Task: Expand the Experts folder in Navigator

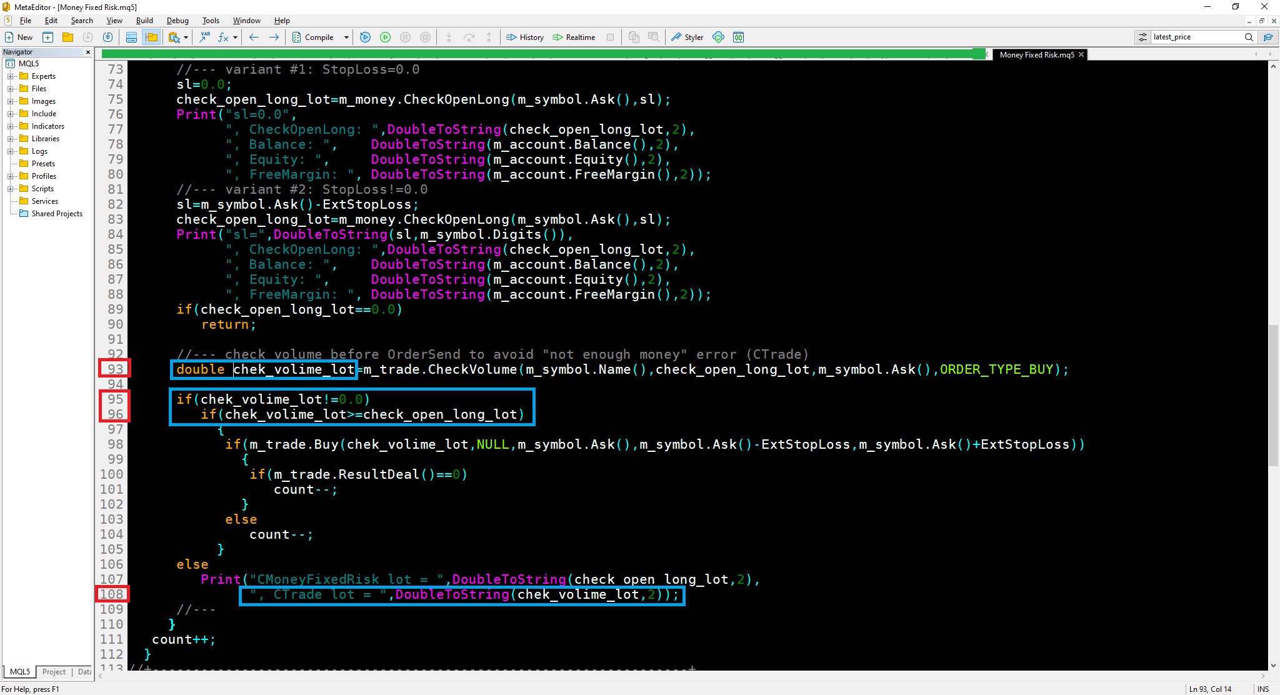Action: (10, 76)
